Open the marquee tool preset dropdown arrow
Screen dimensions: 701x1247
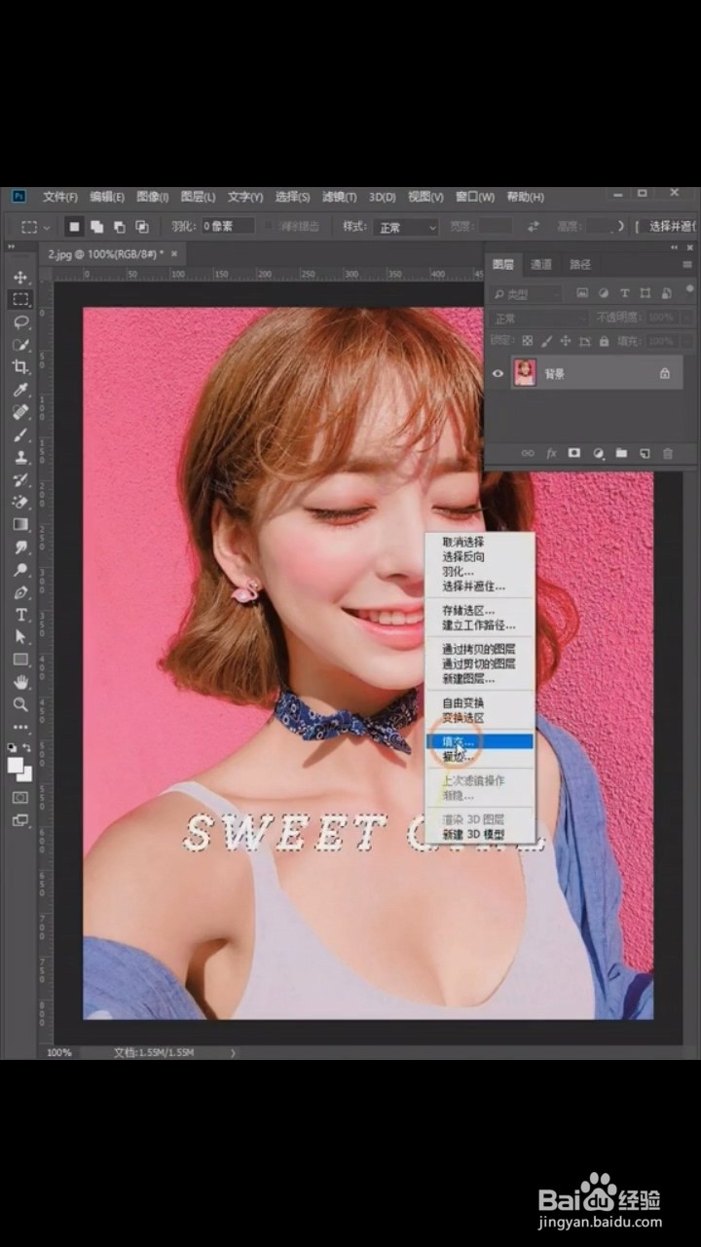pyautogui.click(x=49, y=227)
